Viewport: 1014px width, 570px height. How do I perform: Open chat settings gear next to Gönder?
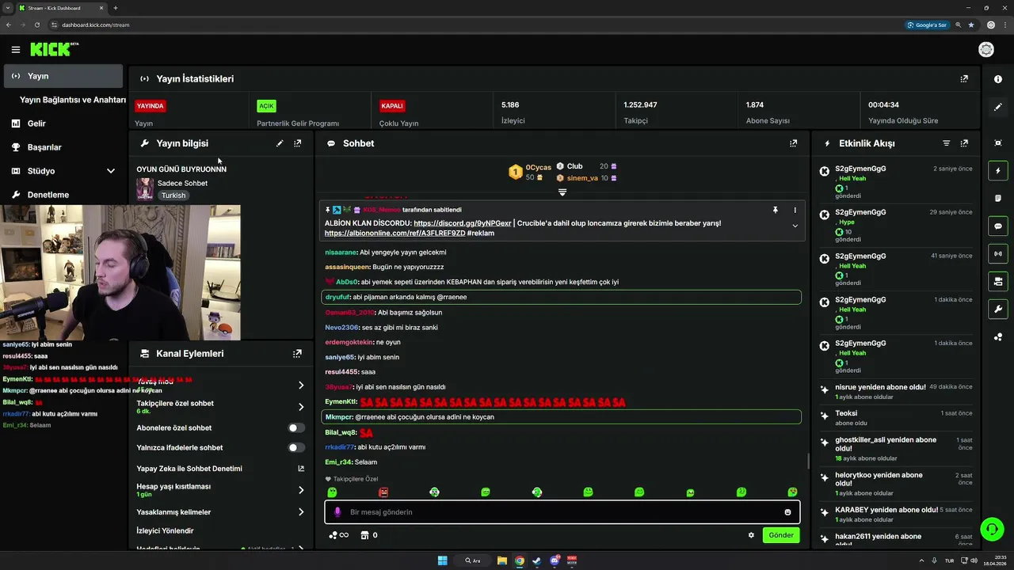coord(751,535)
